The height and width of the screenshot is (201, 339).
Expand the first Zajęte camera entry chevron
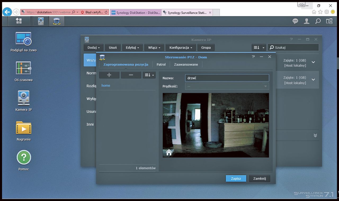313,62
